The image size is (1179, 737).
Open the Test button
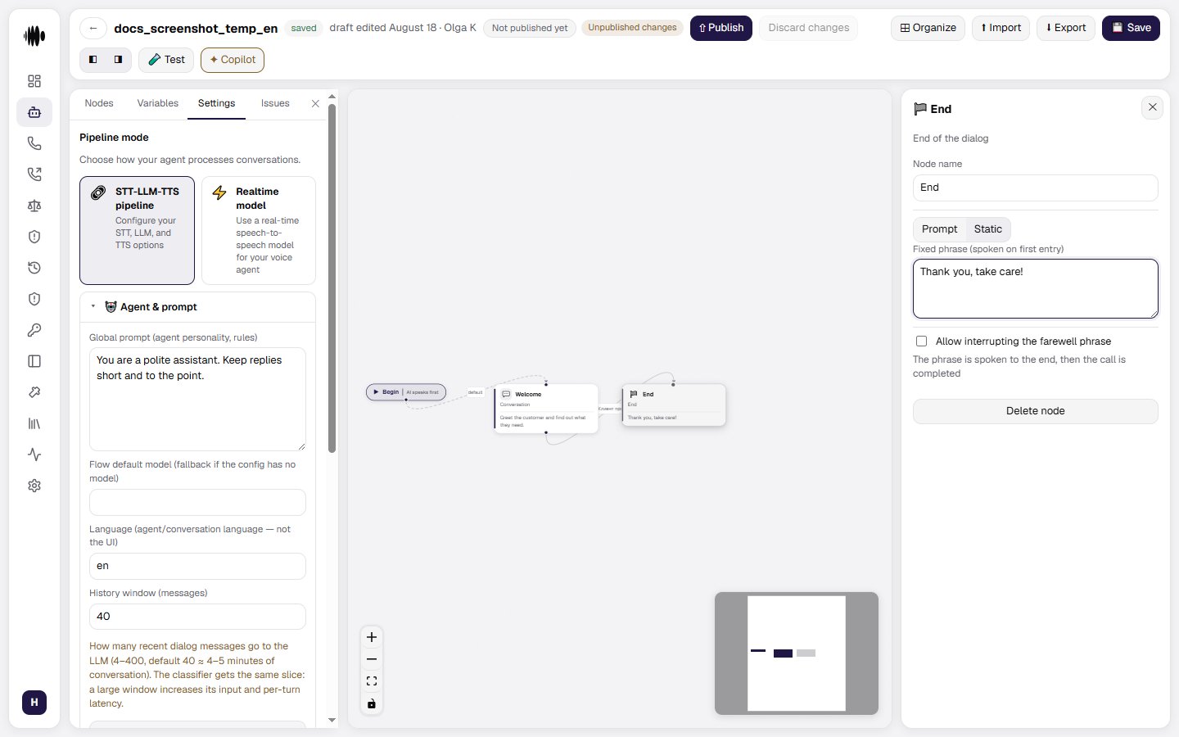166,60
